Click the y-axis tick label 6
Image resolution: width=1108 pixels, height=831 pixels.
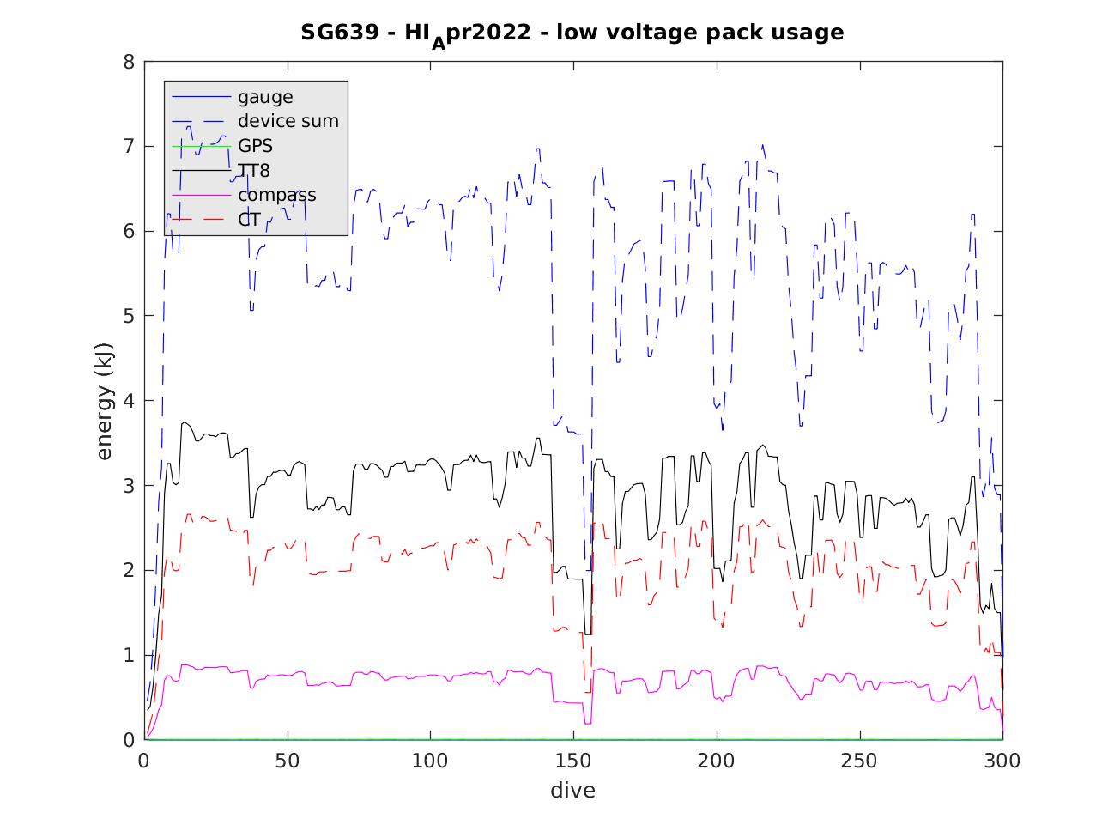129,231
